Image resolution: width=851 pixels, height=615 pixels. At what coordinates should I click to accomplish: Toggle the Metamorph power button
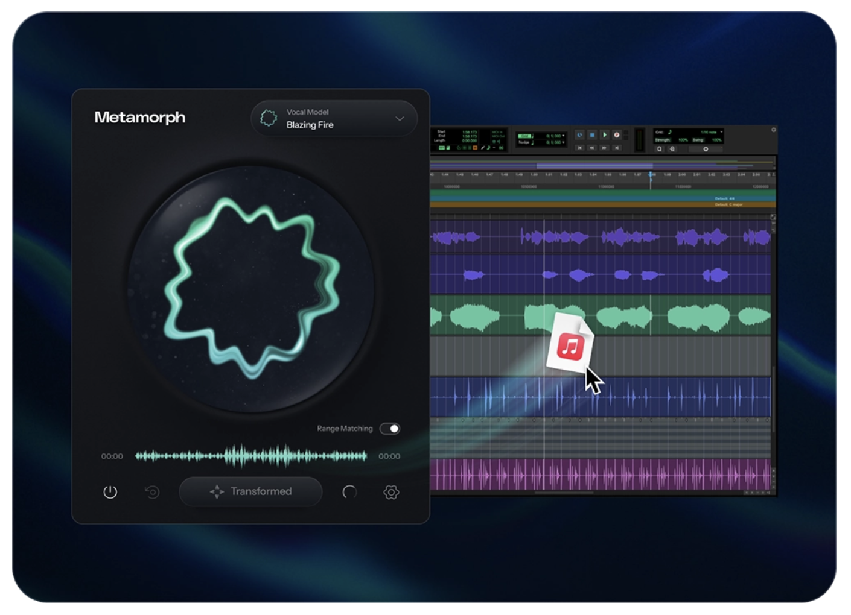110,492
